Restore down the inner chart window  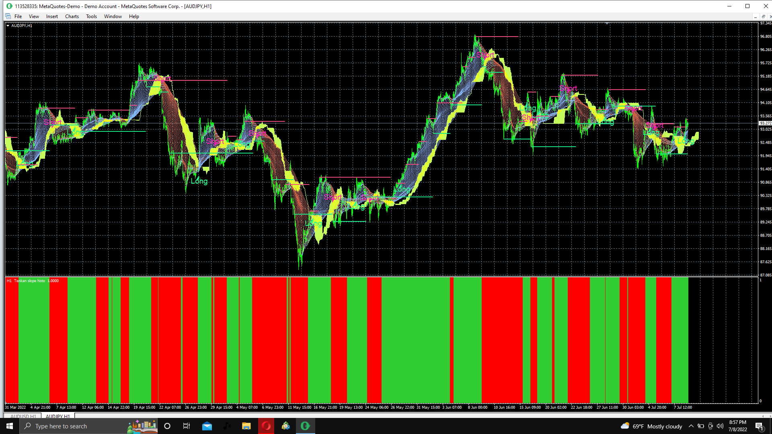coord(763,16)
